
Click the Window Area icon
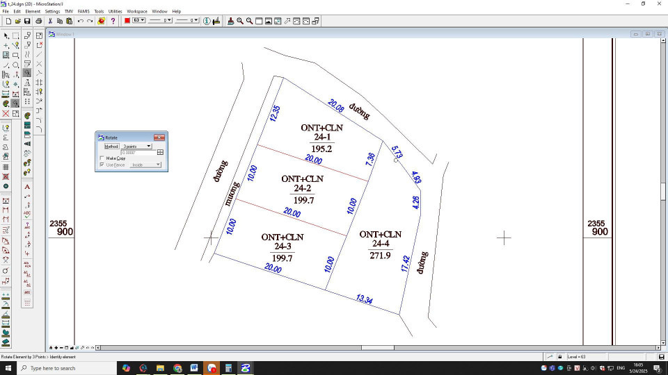(x=259, y=22)
